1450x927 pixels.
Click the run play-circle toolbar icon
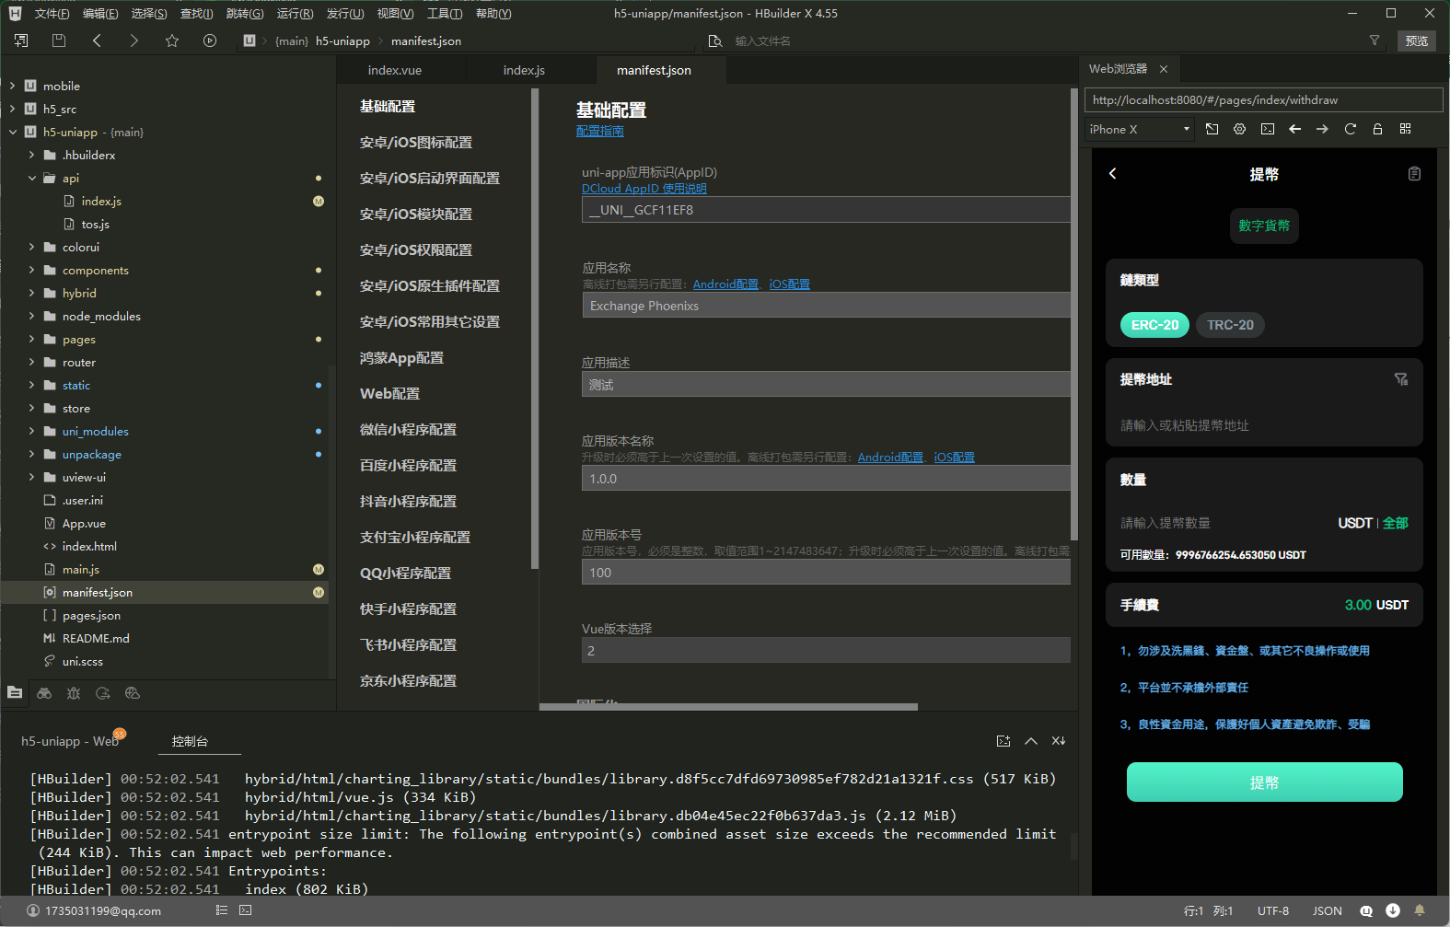210,41
